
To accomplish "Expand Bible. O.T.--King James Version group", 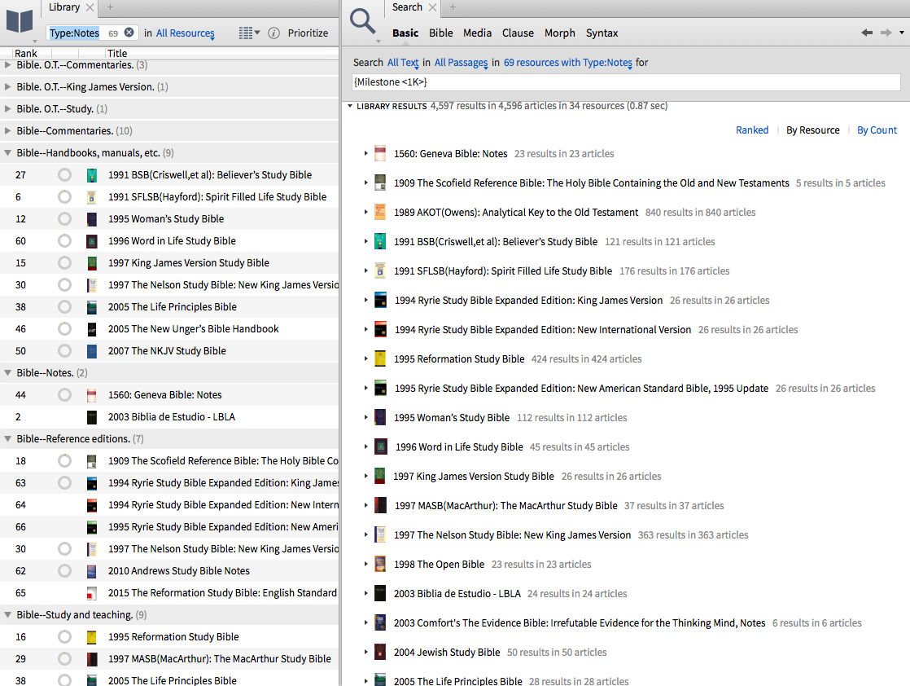I will click(7, 86).
